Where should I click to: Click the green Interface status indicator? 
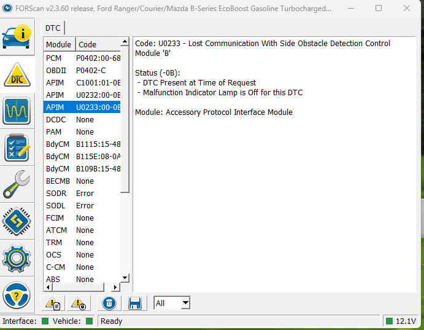45,321
